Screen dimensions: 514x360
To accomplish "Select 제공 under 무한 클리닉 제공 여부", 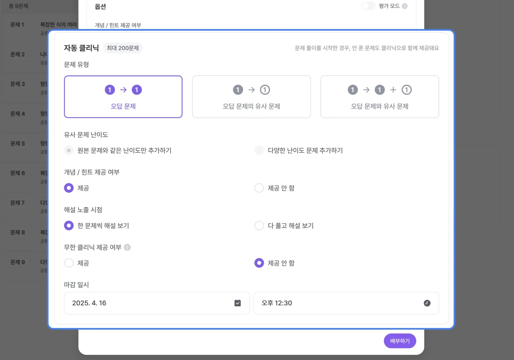I will pyautogui.click(x=69, y=263).
